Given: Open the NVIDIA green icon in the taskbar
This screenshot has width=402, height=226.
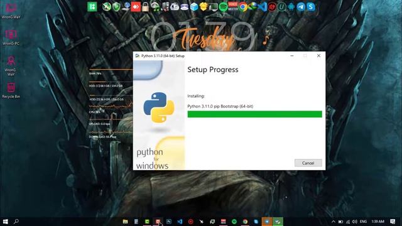Looking at the screenshot, I should click(147, 222).
